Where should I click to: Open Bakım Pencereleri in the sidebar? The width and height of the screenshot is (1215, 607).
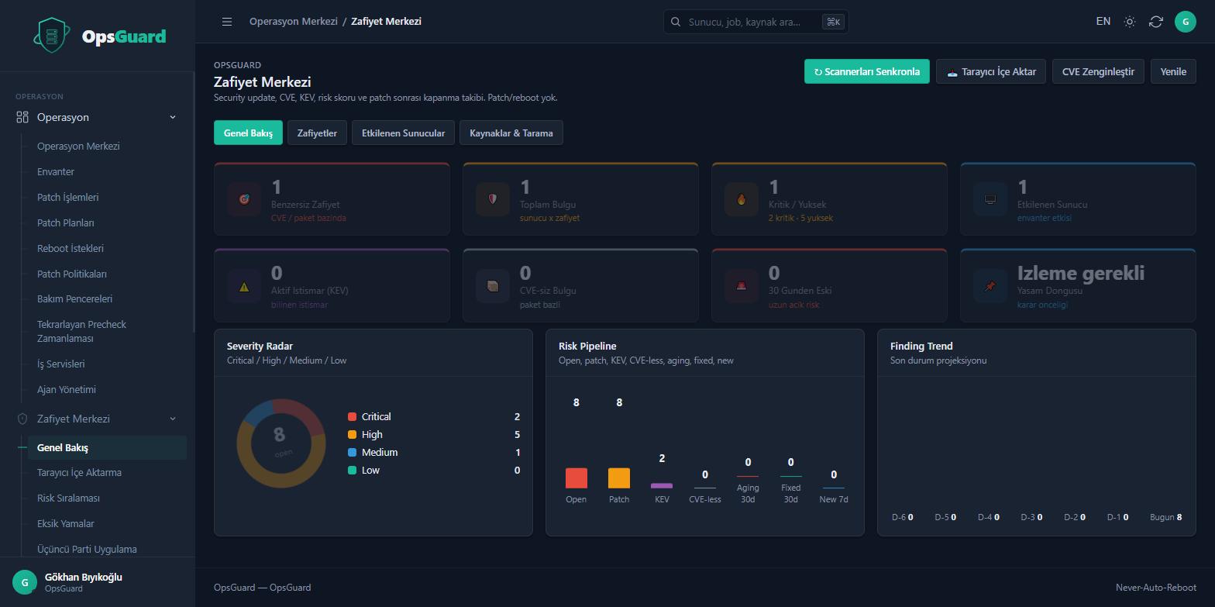pos(74,298)
